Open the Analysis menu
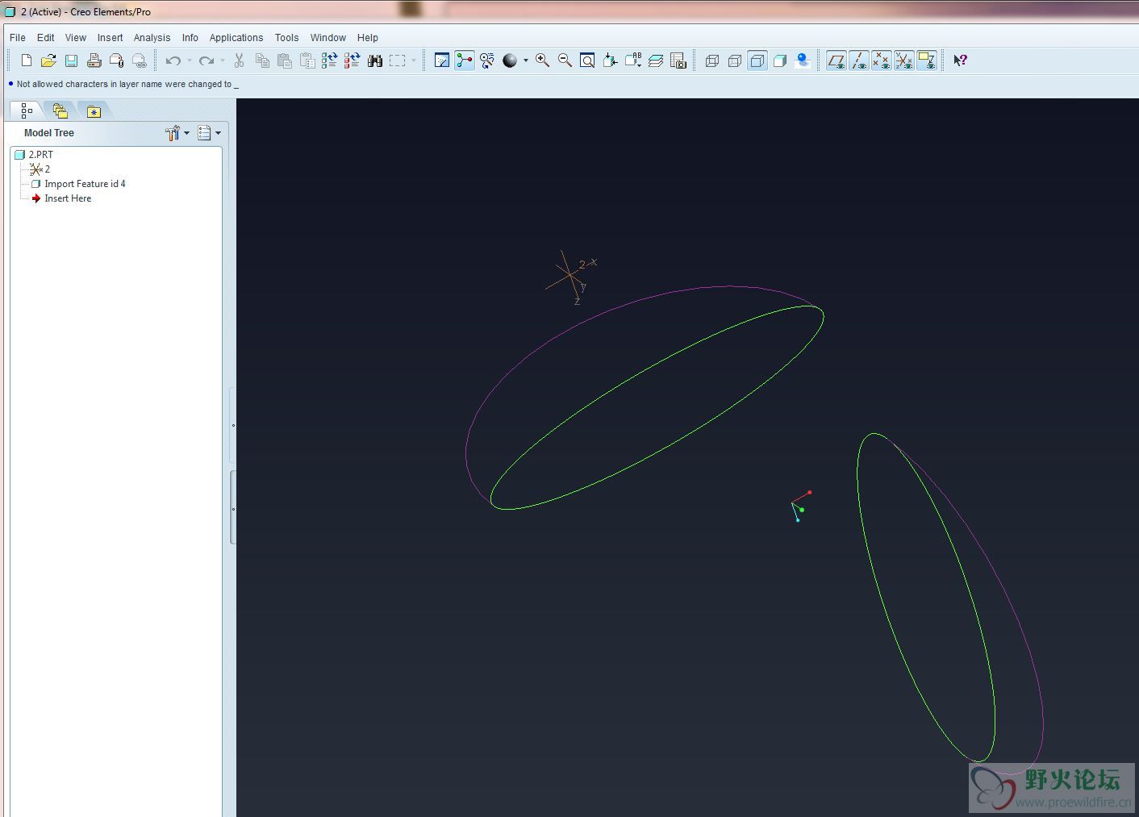1139x817 pixels. (x=152, y=38)
